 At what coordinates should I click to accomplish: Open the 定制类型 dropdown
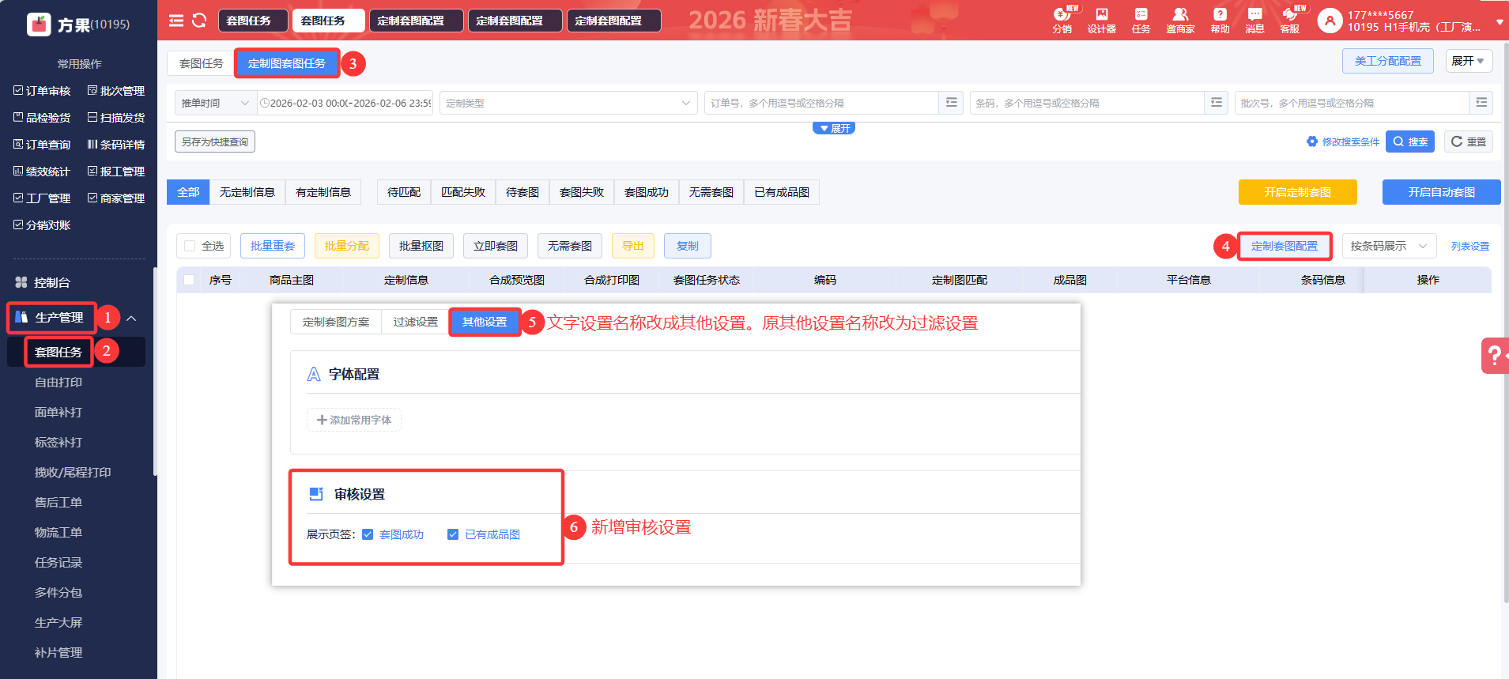click(x=568, y=103)
